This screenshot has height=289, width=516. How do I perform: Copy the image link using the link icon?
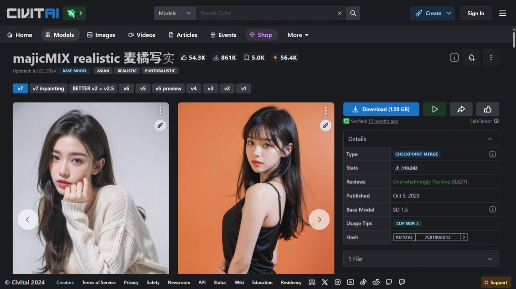pos(160,125)
